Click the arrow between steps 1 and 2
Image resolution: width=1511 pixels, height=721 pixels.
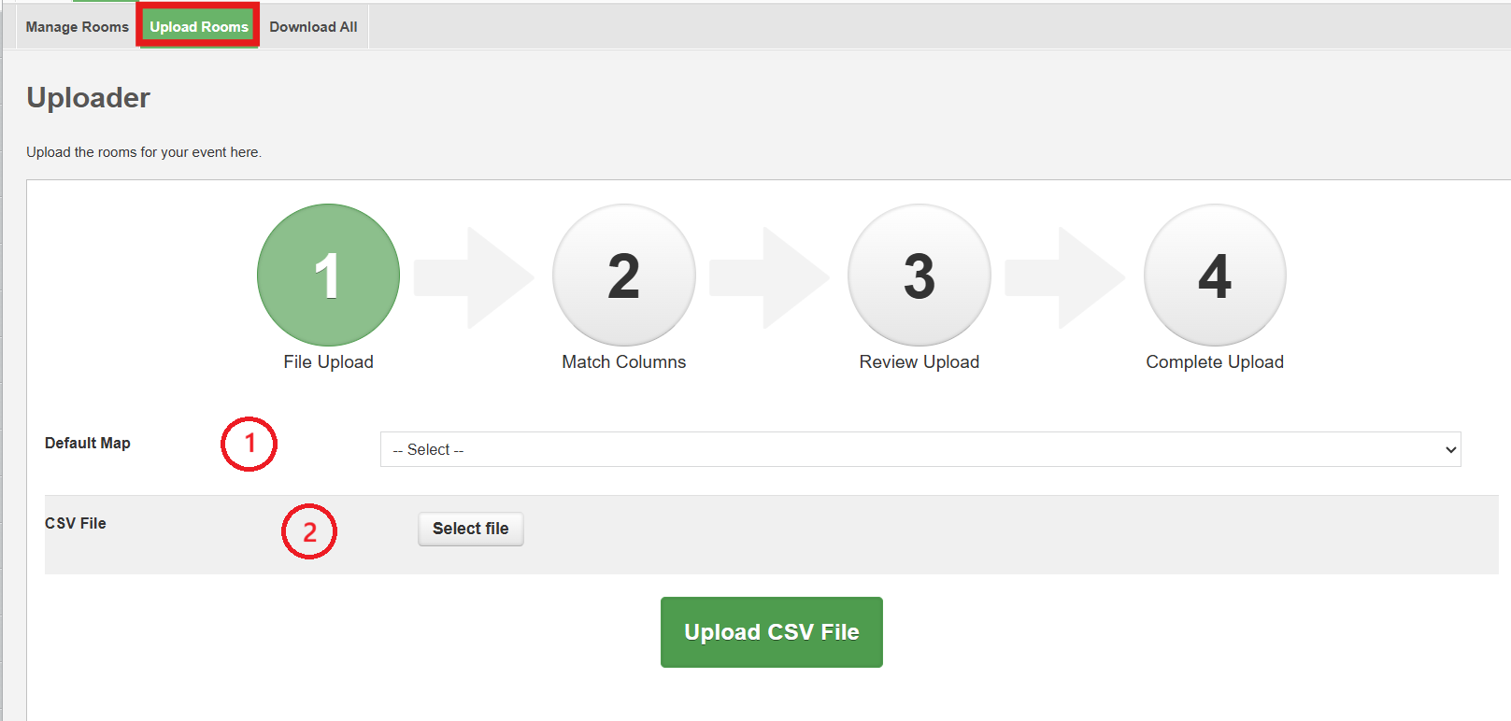click(x=475, y=277)
